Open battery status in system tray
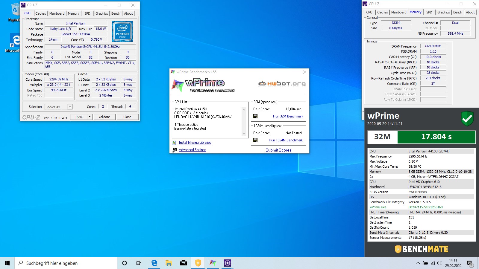This screenshot has width=479, height=269. (x=425, y=263)
